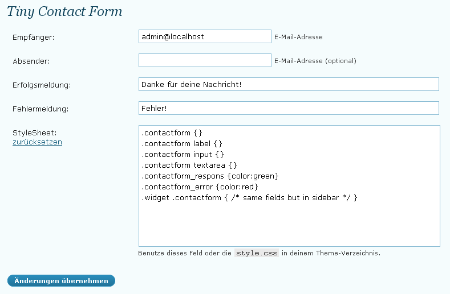Place cursor in .contactform_respons color:green line
This screenshot has width=450, height=294.
coord(210,176)
